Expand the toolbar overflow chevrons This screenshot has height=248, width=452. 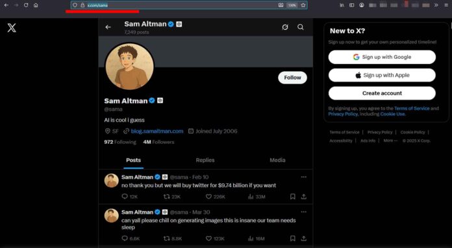pyautogui.click(x=436, y=5)
